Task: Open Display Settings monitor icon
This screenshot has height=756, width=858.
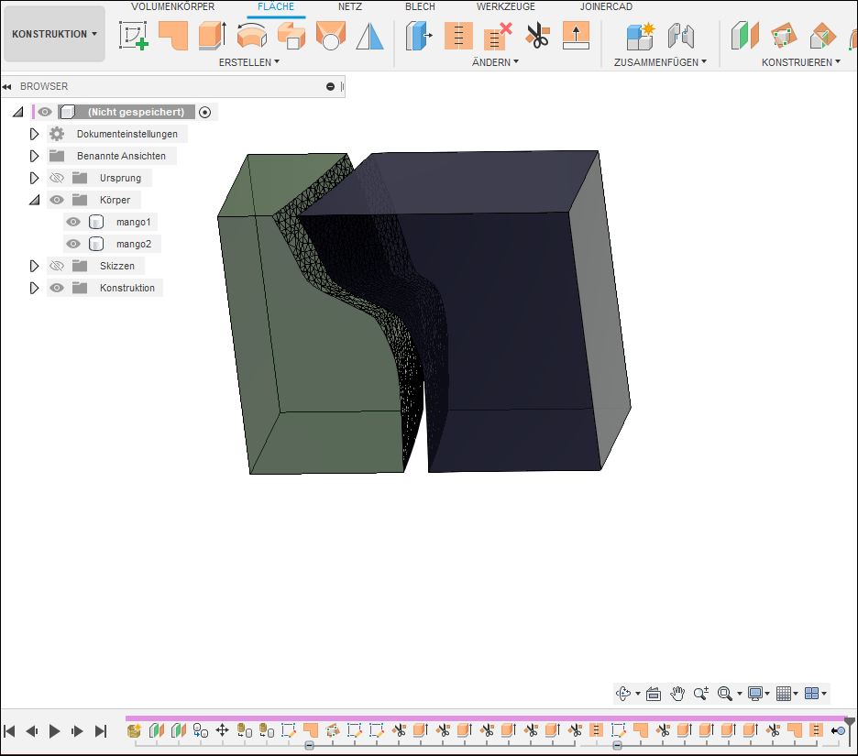Action: (755, 694)
